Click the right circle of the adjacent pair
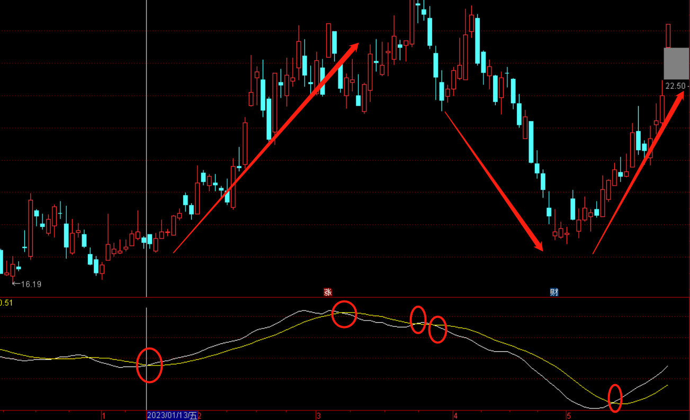Screen dimensions: 690x420 coord(437,329)
